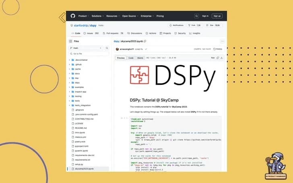The height and width of the screenshot is (183, 293).
Task: Click the GitHub logo in header
Action: point(73,16)
